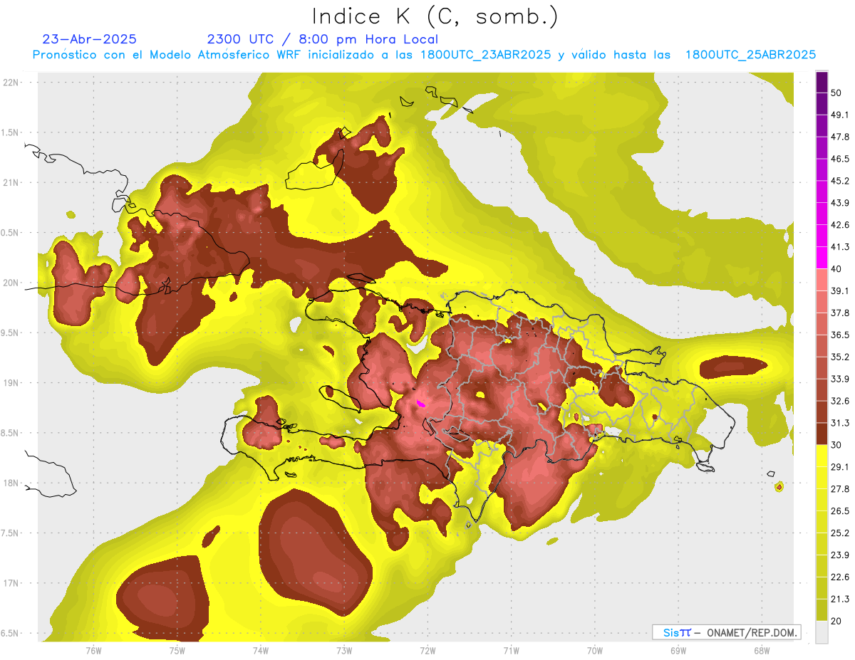Click the "70W" longitude label
The height and width of the screenshot is (660, 855).
[x=594, y=650]
